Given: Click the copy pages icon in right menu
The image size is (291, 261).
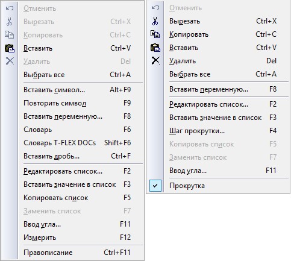Looking at the screenshot, I should pyautogui.click(x=155, y=34).
